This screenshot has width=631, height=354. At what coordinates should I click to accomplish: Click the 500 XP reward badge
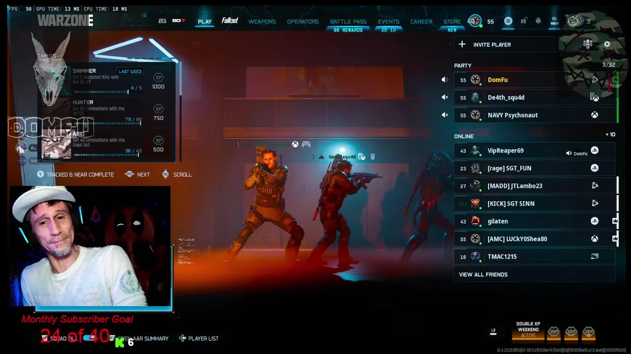tap(158, 144)
